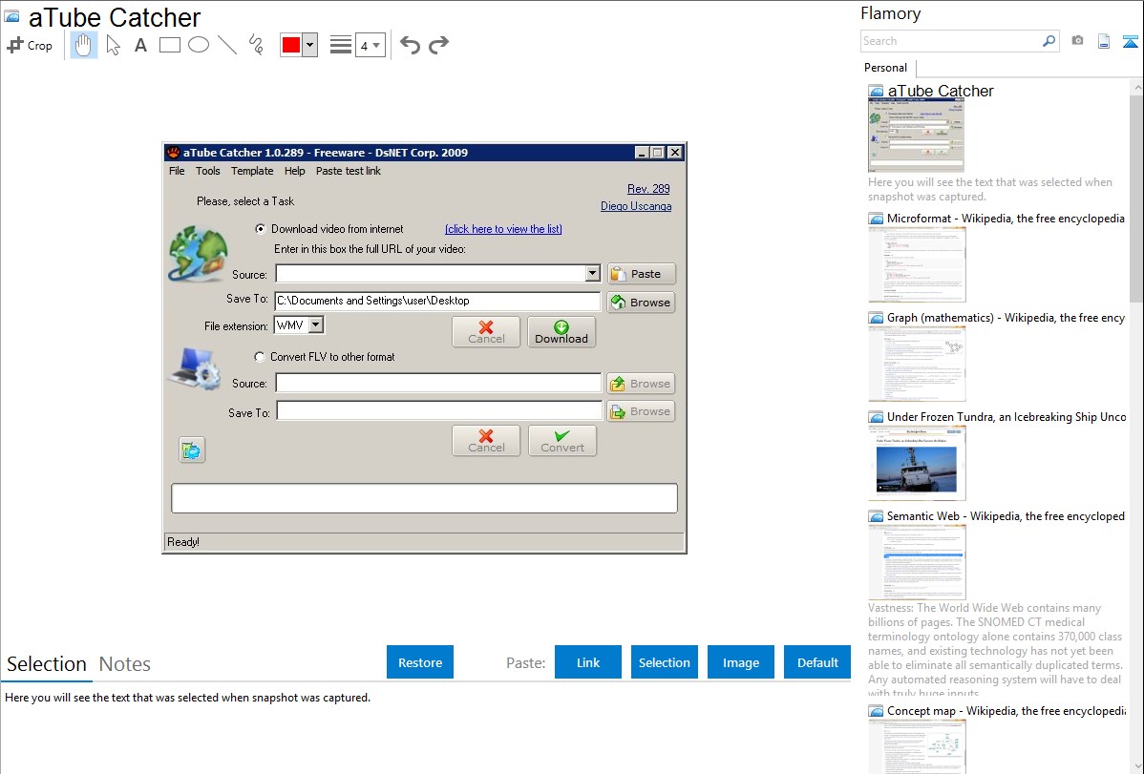Choose the text annotation tool

(140, 45)
